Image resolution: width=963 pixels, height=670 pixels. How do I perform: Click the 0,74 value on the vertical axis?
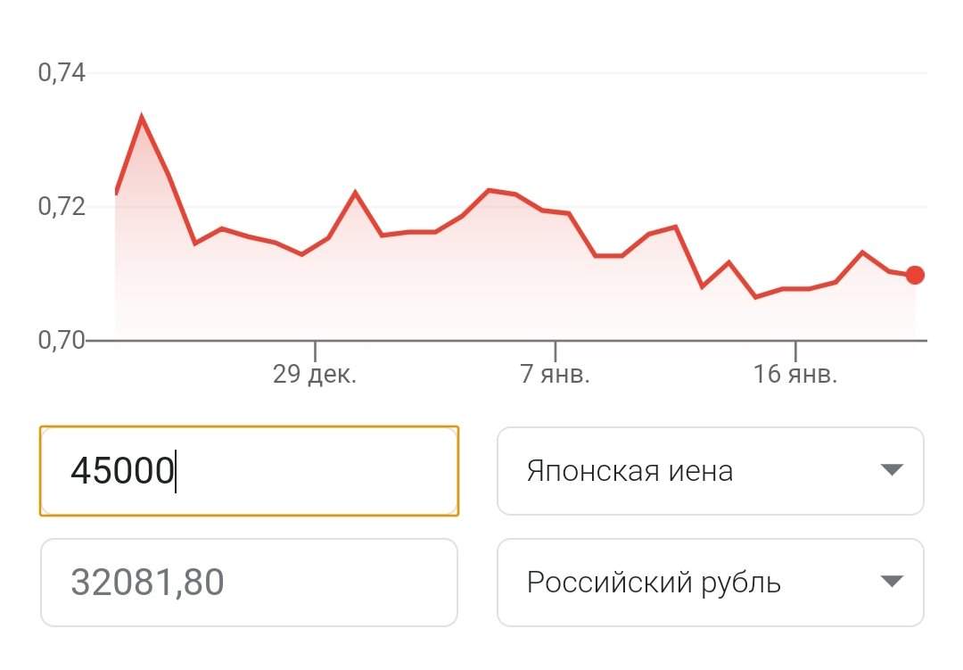(62, 72)
